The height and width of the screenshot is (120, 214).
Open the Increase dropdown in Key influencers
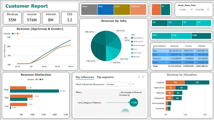(x=118, y=84)
